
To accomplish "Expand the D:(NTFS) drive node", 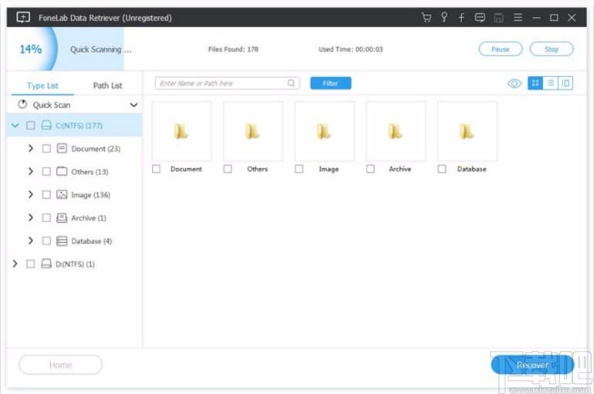I will click(15, 264).
